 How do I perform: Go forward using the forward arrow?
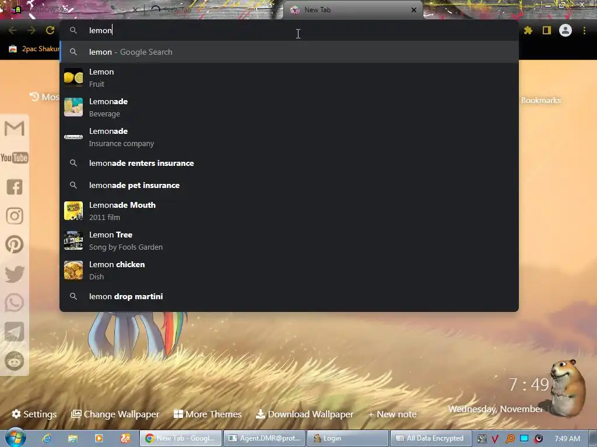(x=31, y=30)
